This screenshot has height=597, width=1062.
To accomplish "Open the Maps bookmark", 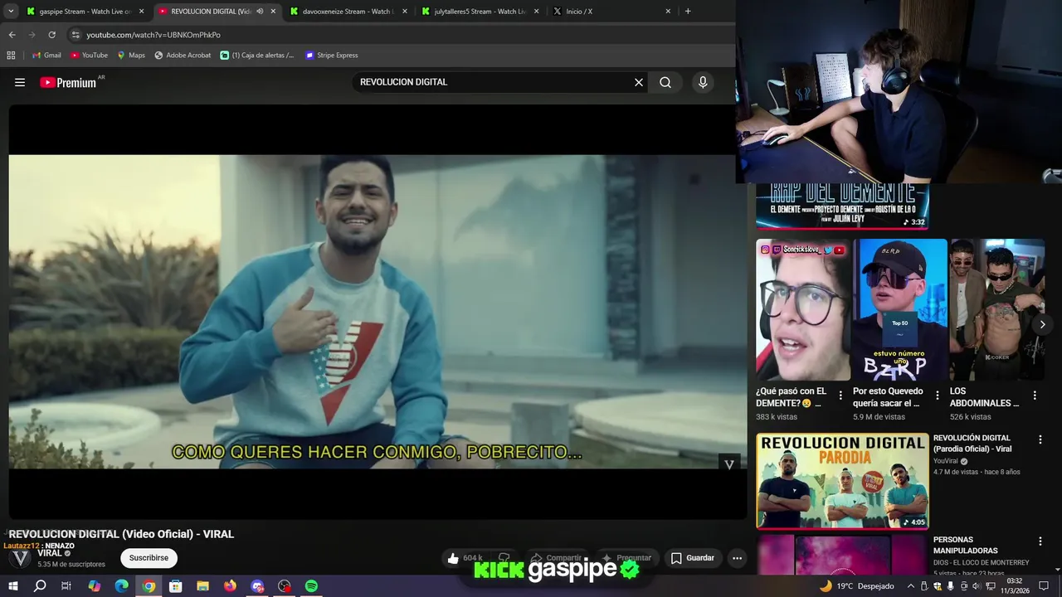I will pos(131,56).
